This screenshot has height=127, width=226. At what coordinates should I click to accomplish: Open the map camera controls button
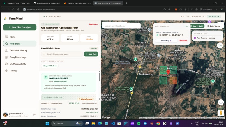tap(221, 102)
